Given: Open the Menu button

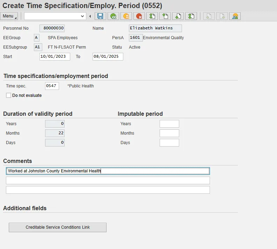Looking at the screenshot, I should [9, 16].
